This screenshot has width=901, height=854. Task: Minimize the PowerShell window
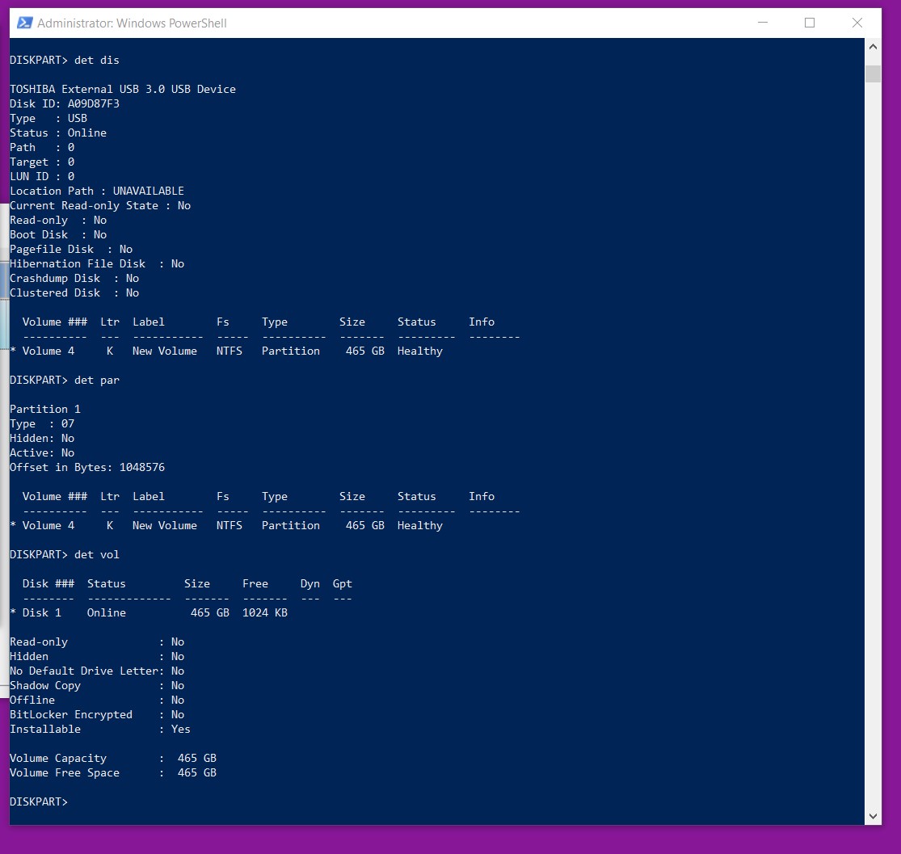pyautogui.click(x=761, y=23)
